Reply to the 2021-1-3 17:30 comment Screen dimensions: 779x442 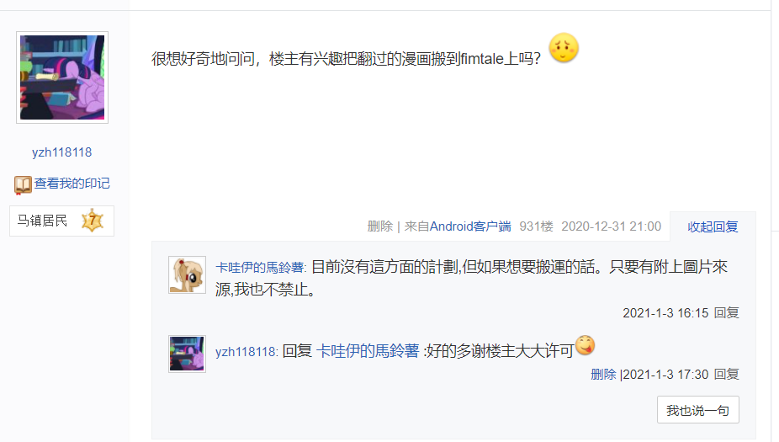point(726,375)
